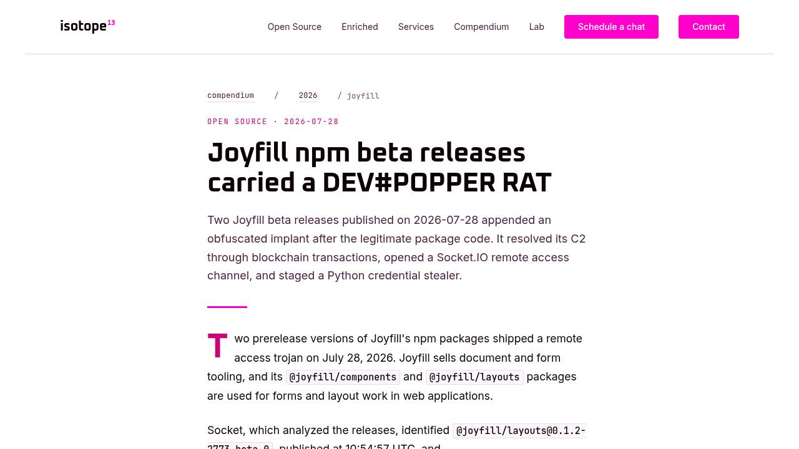Click the Schedule a chat button
This screenshot has width=799, height=449.
coord(611,27)
